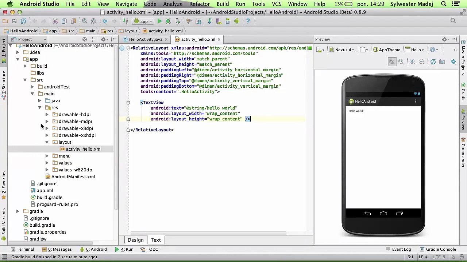The image size is (467, 262).
Task: Collapse the res folder node
Action: (40, 108)
